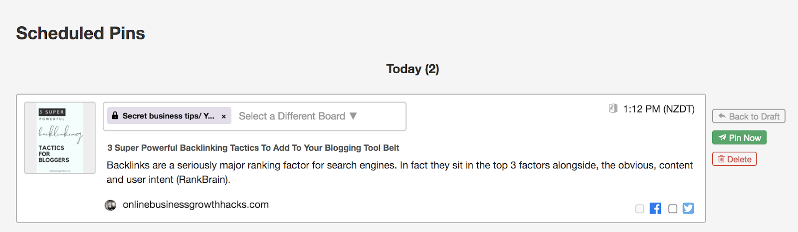Viewport: 798px width, 232px height.
Task: Send the pin Back to Draft
Action: [x=749, y=116]
